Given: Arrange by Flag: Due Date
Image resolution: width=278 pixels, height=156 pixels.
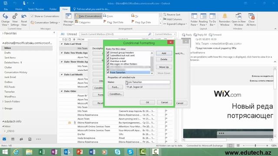Looking at the screenshot, I should tap(141, 22).
